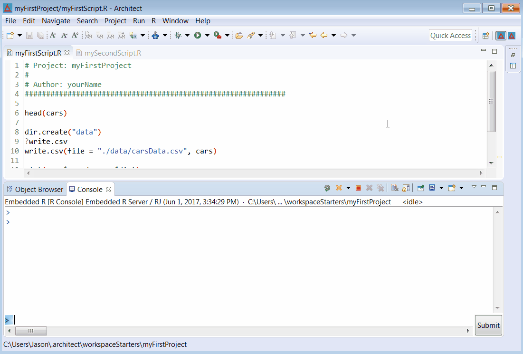Go to last edit location icon
Screen dimensions: 523x354
[313, 35]
